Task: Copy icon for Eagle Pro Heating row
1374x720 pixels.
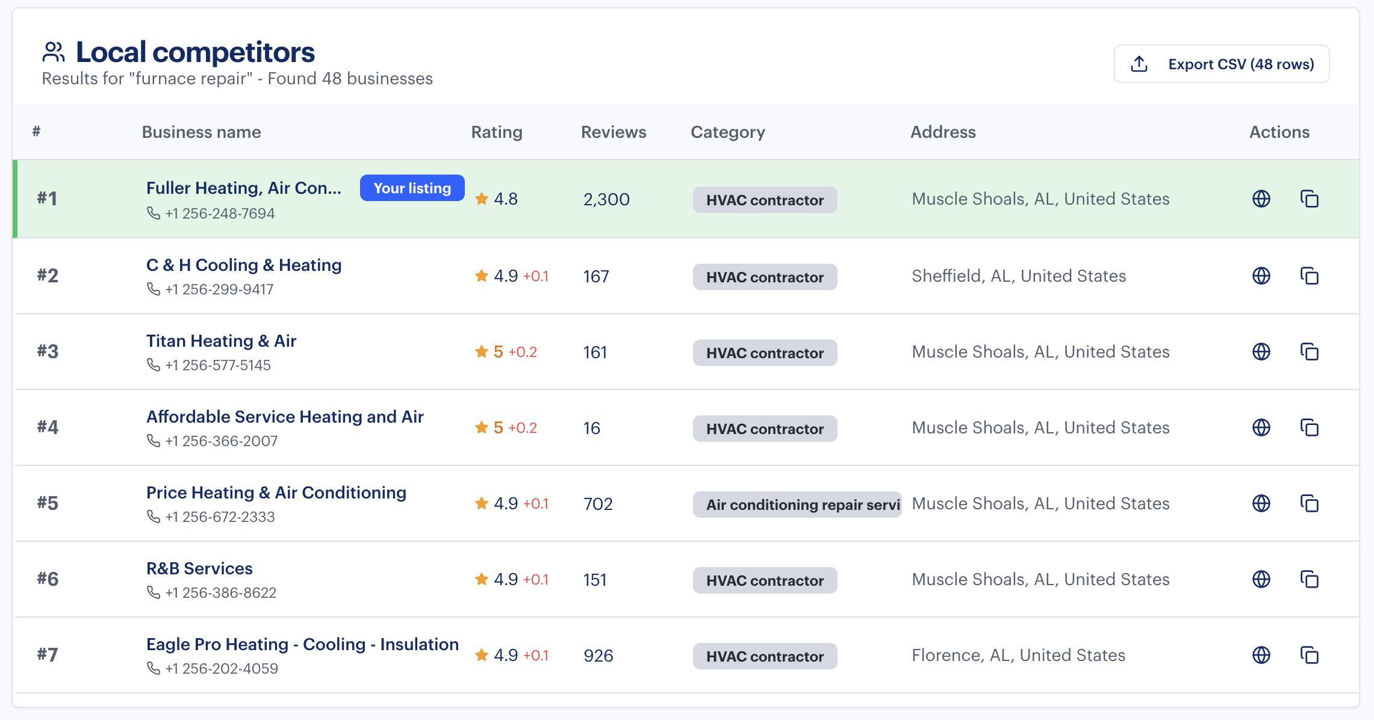Action: [1309, 655]
